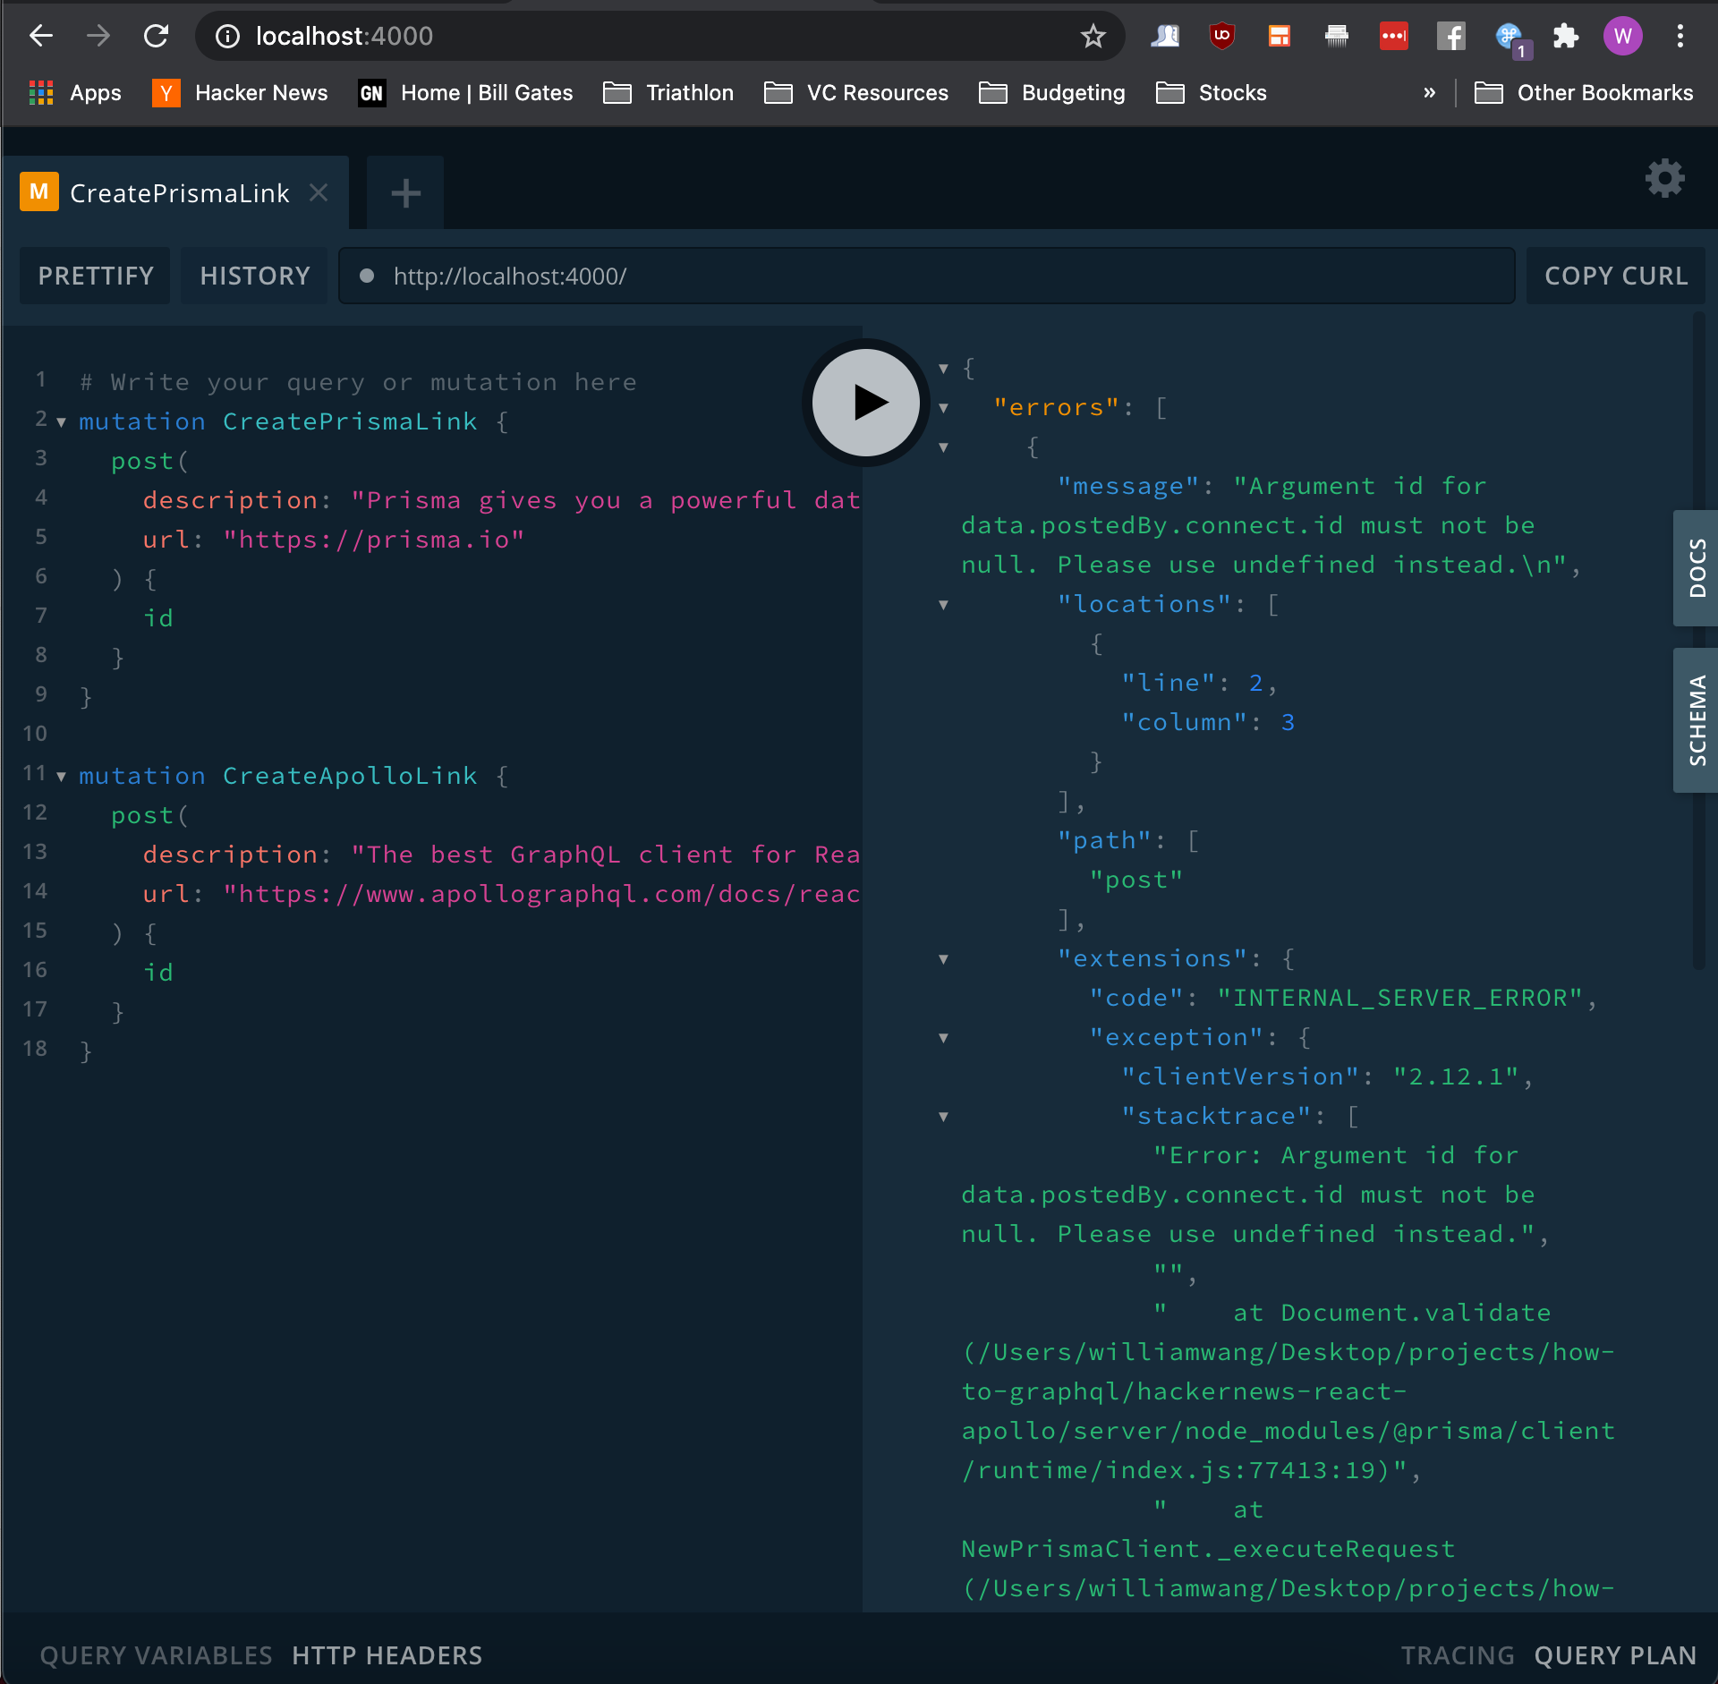Collapse the CreatePrismaLink mutation fold arrow

(61, 422)
